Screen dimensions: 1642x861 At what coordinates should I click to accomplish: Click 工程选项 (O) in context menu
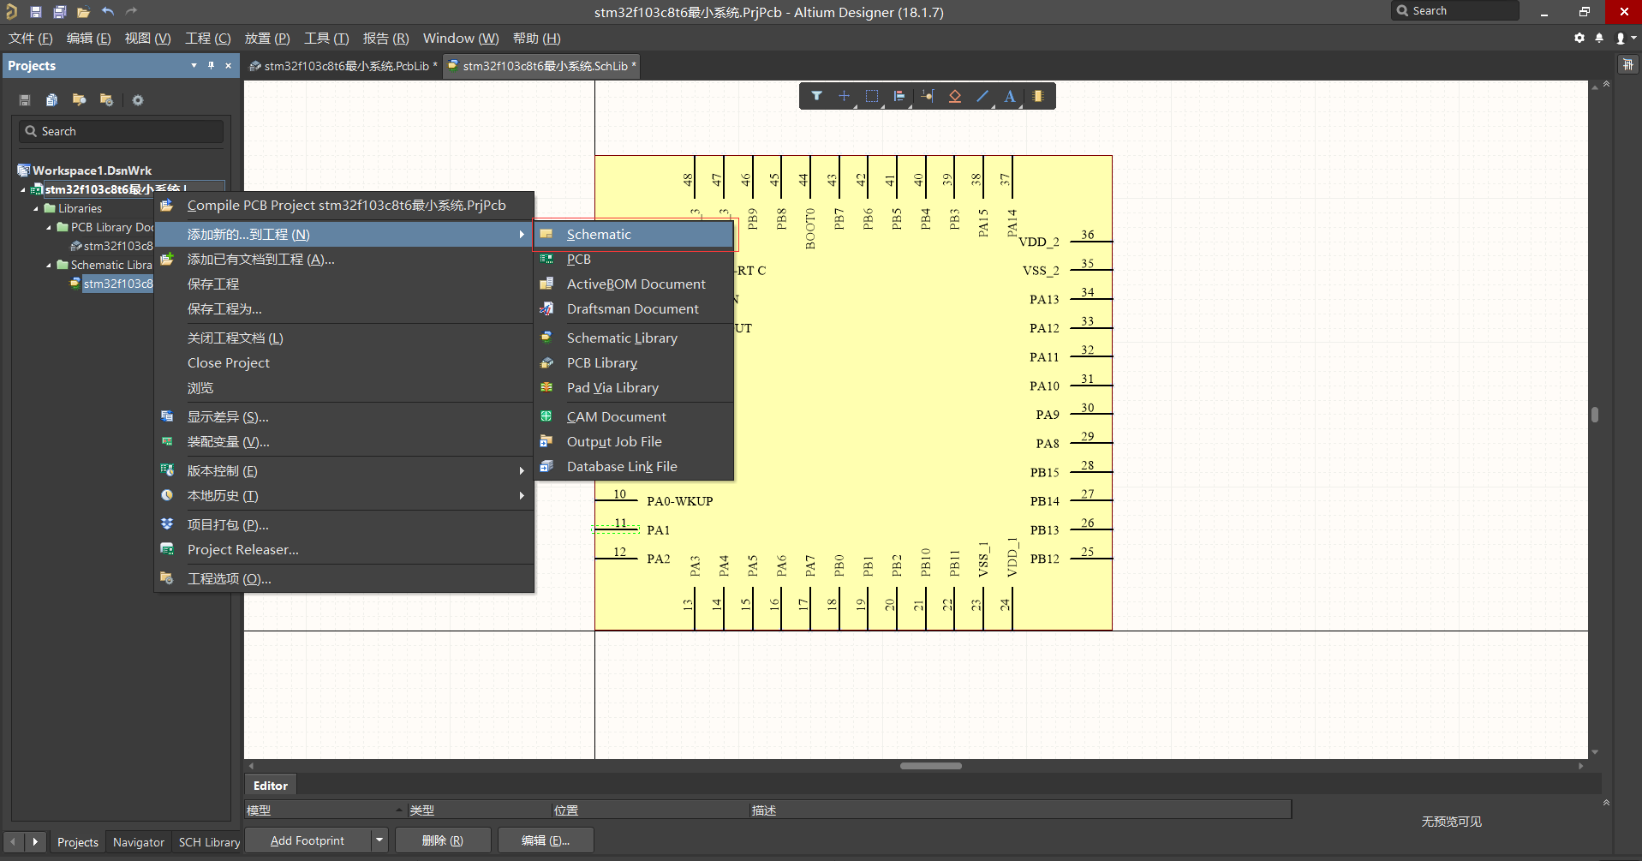(x=344, y=578)
